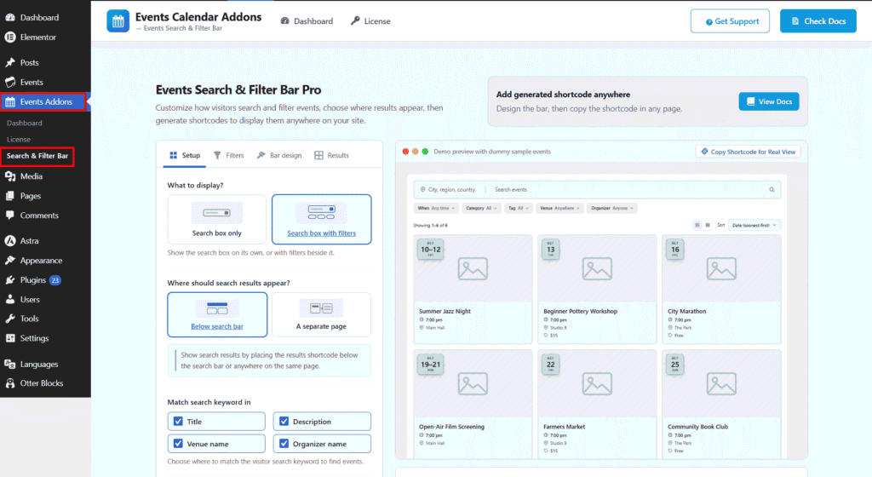The width and height of the screenshot is (872, 477).
Task: Open Dashboard in the top navigation
Action: pyautogui.click(x=307, y=21)
